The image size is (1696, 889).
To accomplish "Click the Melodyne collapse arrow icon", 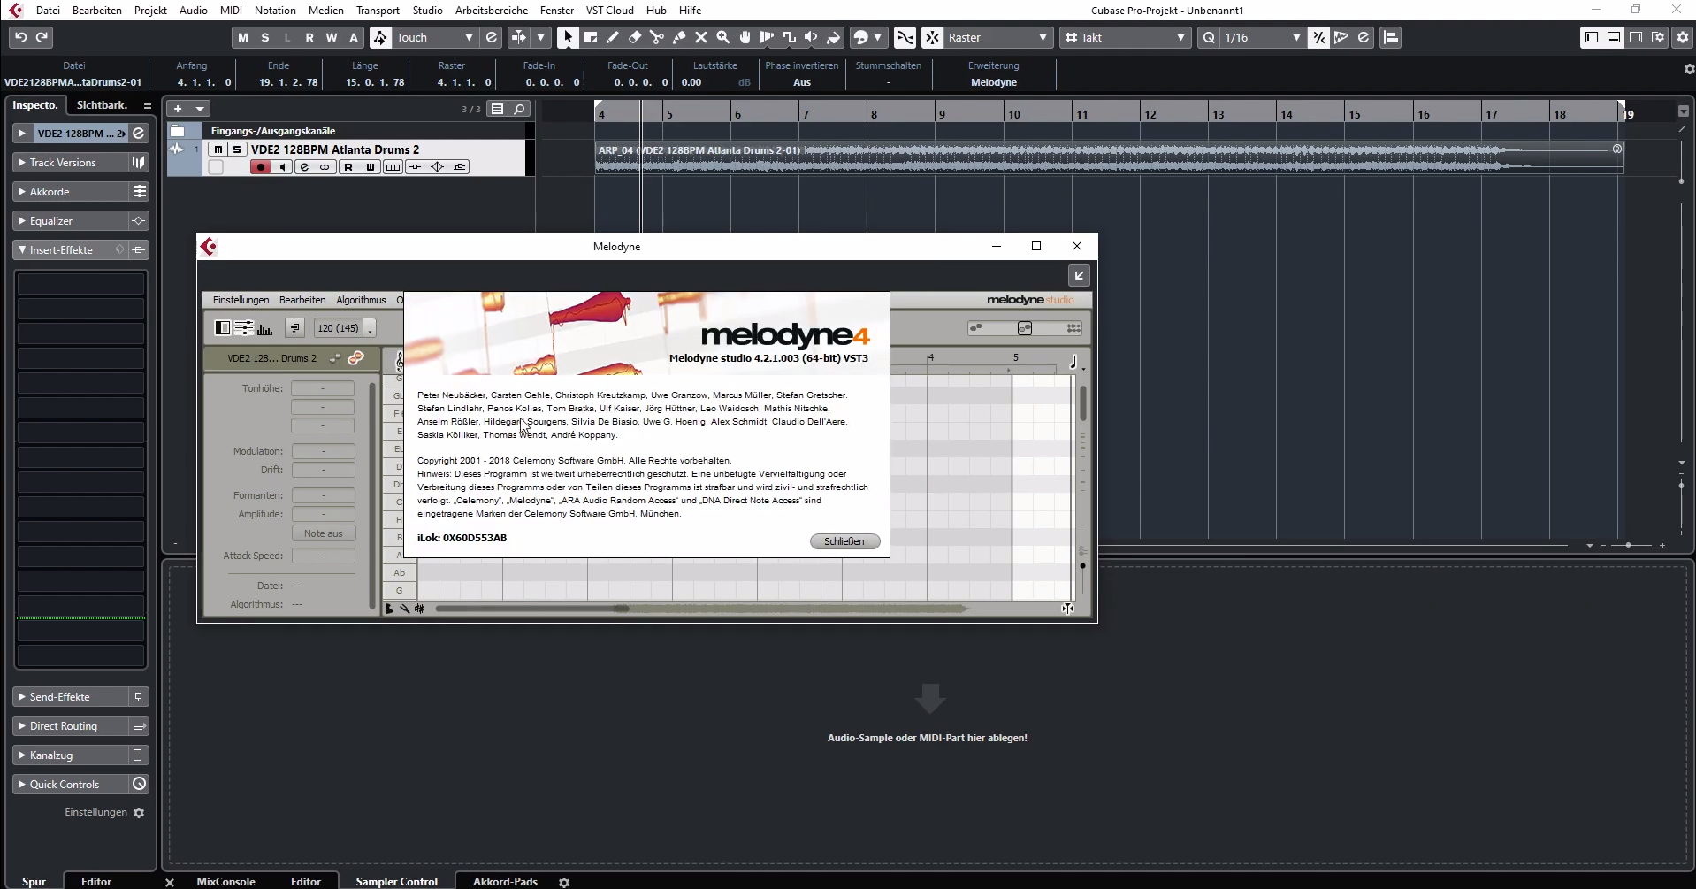I will (x=1079, y=276).
